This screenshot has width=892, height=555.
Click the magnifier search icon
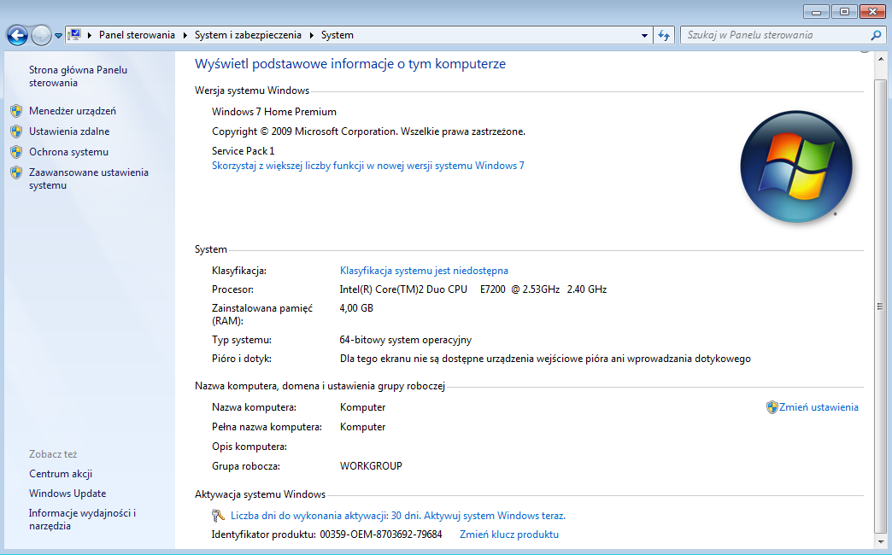pos(876,35)
